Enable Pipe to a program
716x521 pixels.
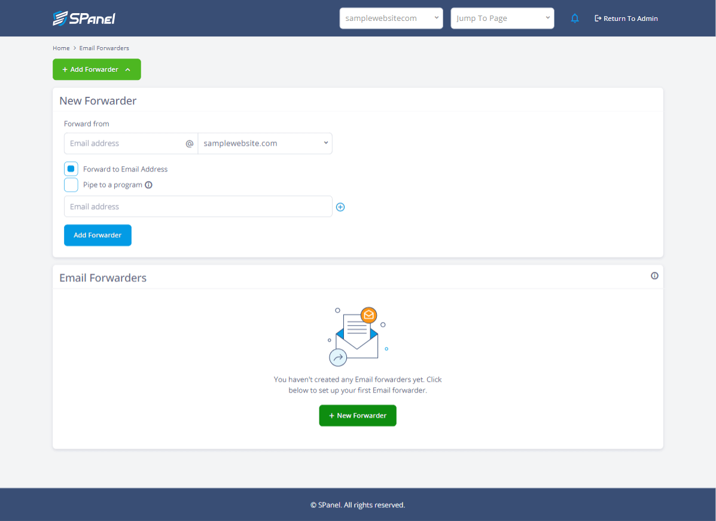pos(71,185)
